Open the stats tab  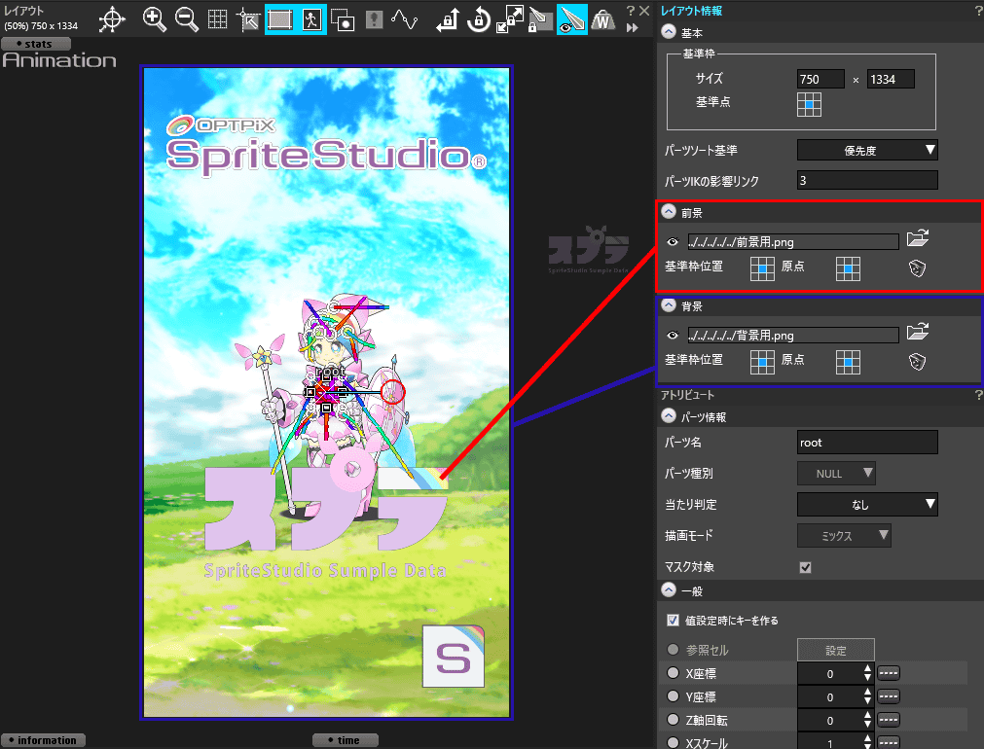(x=36, y=44)
